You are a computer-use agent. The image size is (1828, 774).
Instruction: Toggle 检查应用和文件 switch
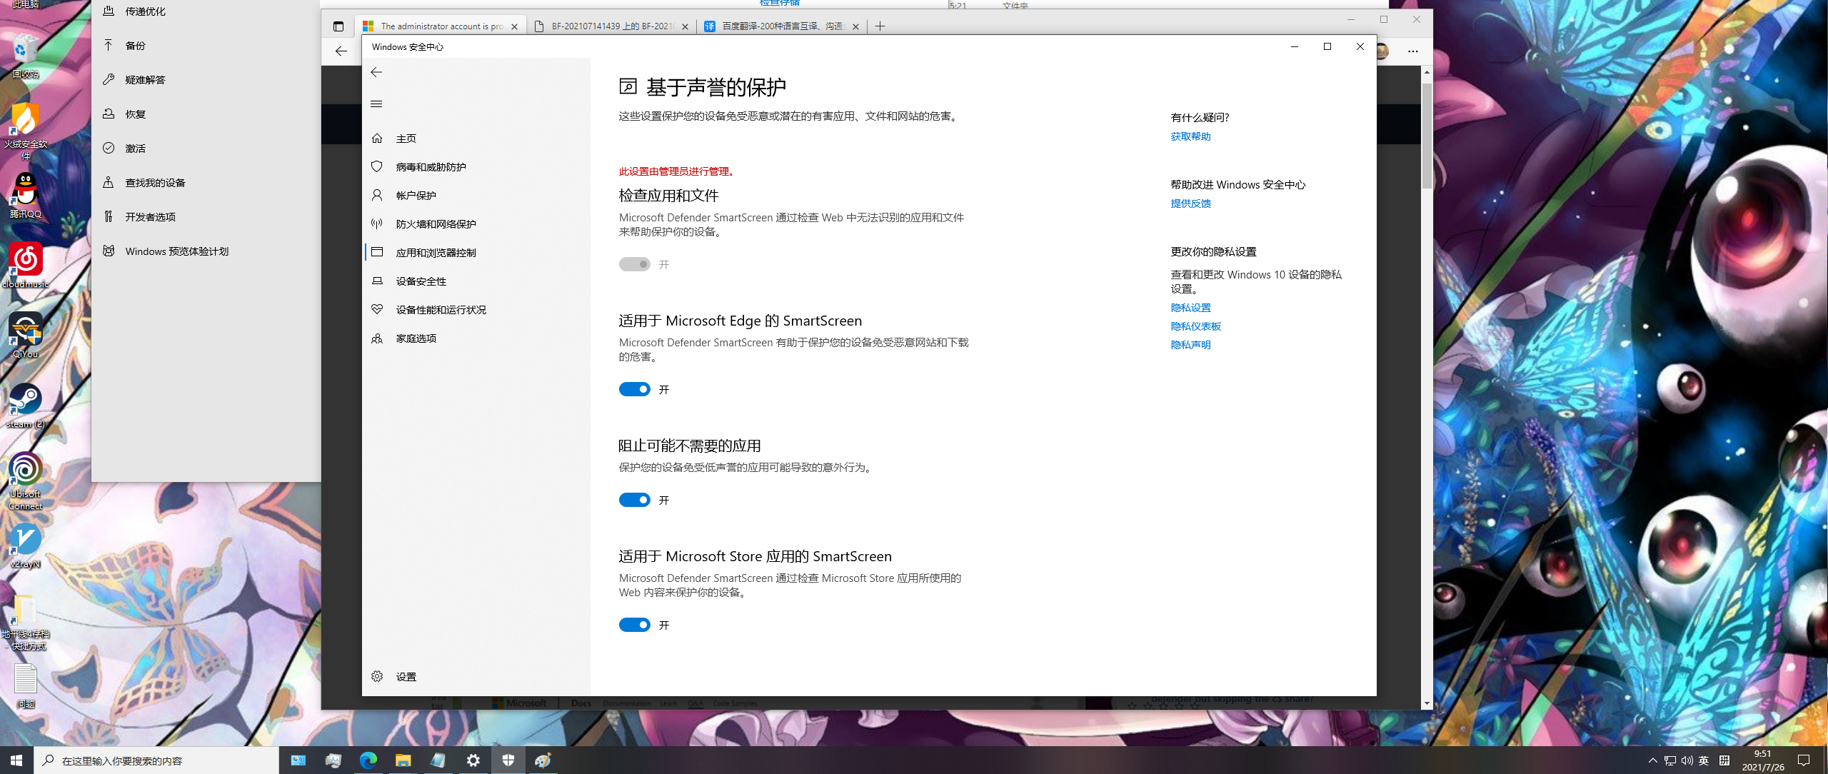click(634, 264)
